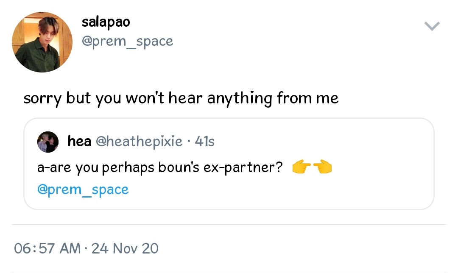
Task: Open the tweet options chevron dropdown
Action: [x=432, y=26]
